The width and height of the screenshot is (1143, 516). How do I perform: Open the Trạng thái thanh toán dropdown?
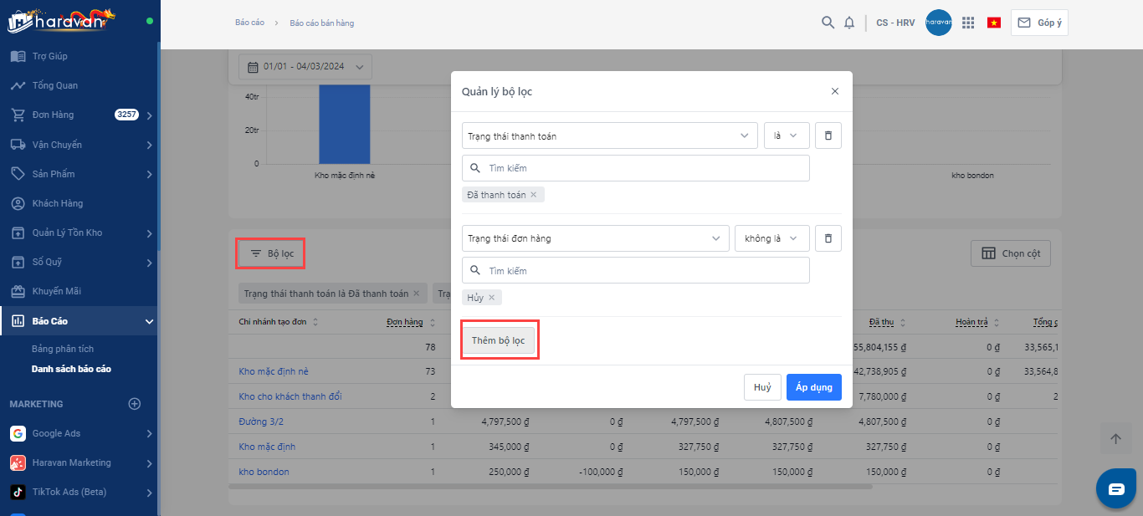tap(609, 135)
